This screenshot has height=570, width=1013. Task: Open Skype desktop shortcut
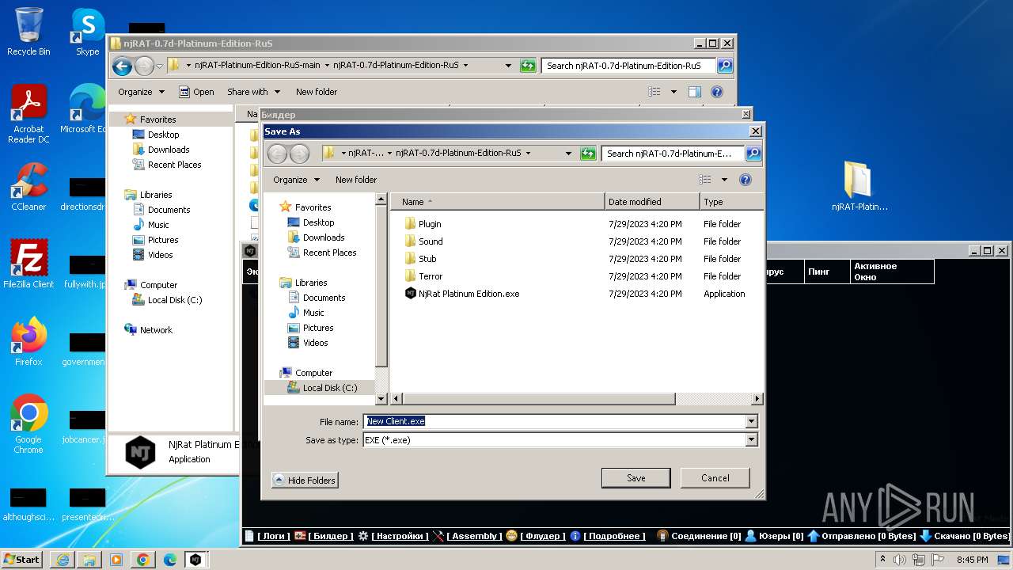[87, 32]
